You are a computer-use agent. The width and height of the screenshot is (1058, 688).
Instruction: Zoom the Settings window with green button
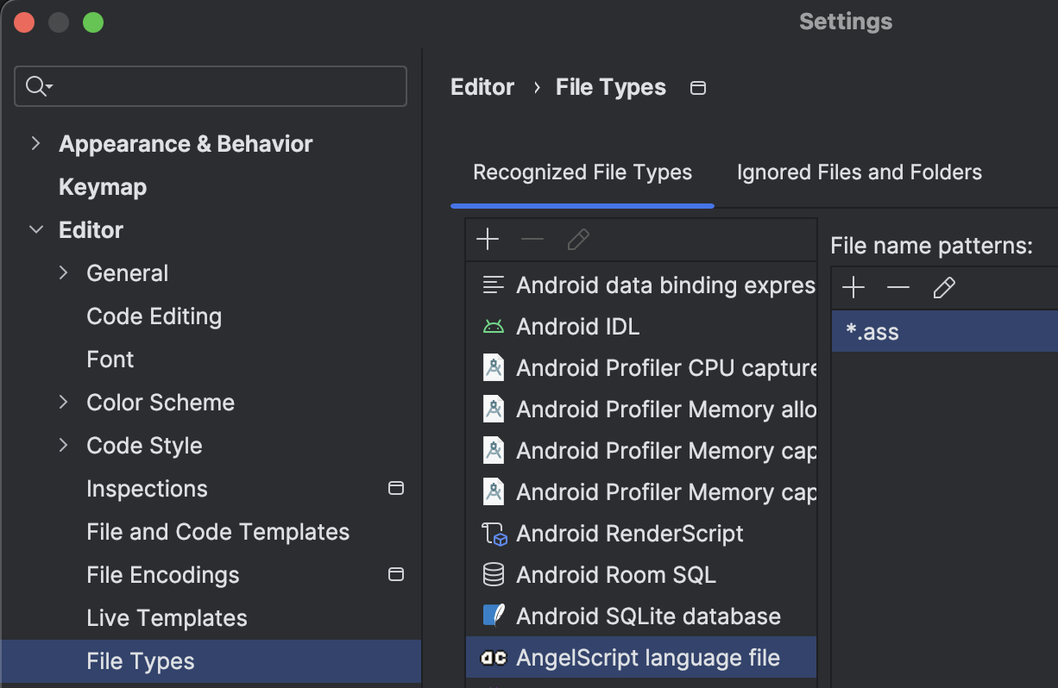pyautogui.click(x=93, y=22)
